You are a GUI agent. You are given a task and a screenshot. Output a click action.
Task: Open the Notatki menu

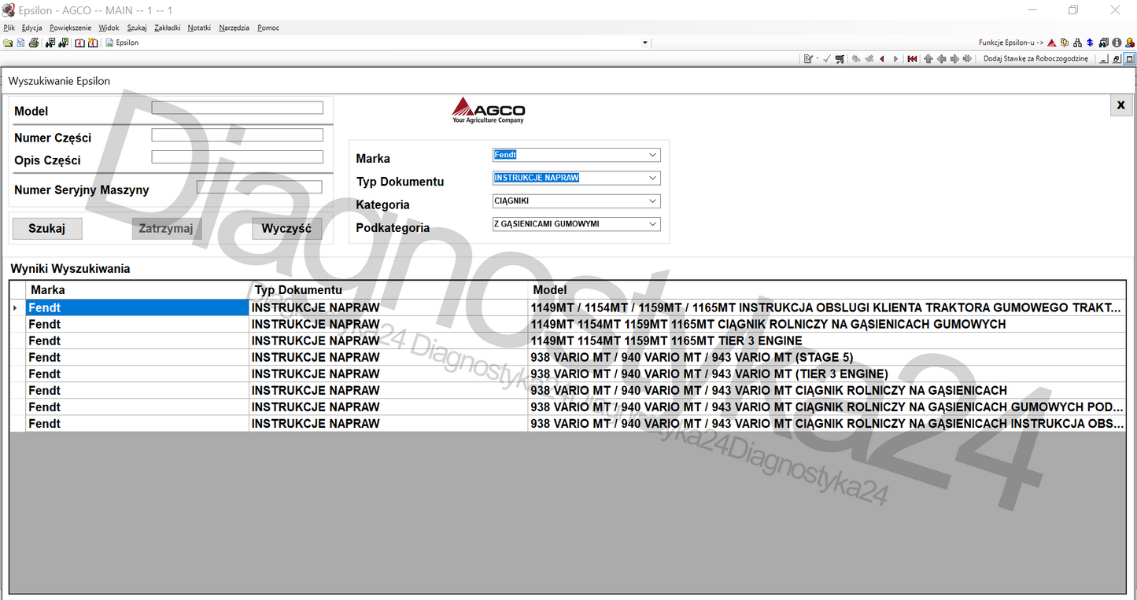point(199,28)
